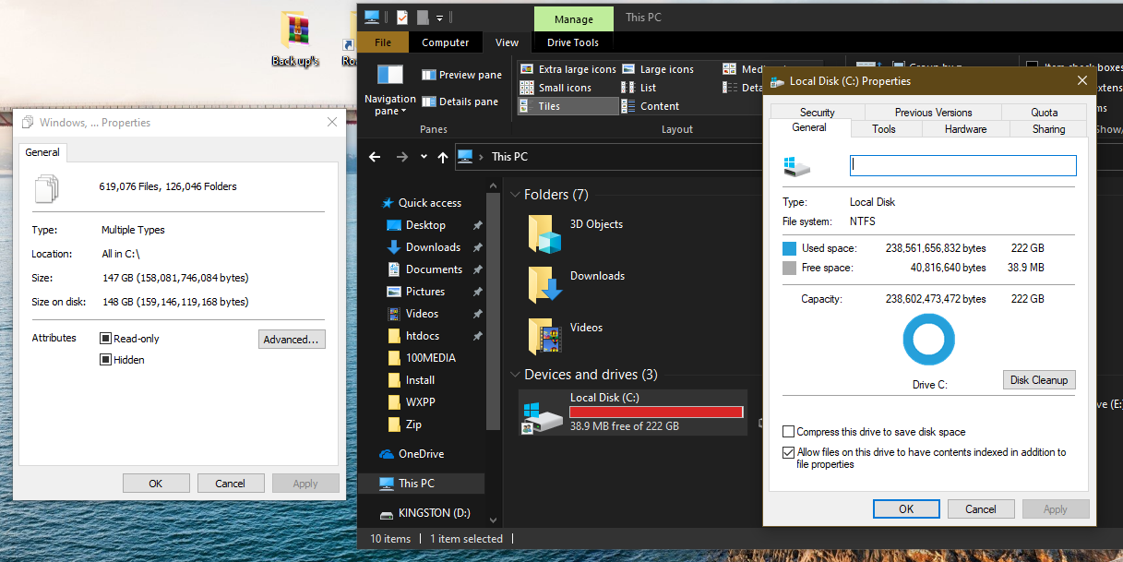Click Advanced... in Windows Properties dialog
The width and height of the screenshot is (1123, 562).
point(292,340)
